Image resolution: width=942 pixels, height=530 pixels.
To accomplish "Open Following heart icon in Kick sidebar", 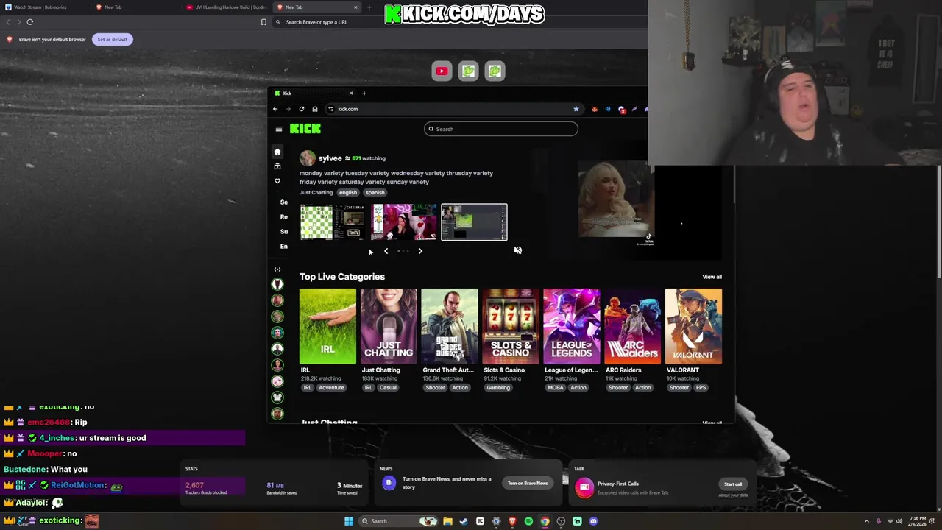I will [277, 181].
